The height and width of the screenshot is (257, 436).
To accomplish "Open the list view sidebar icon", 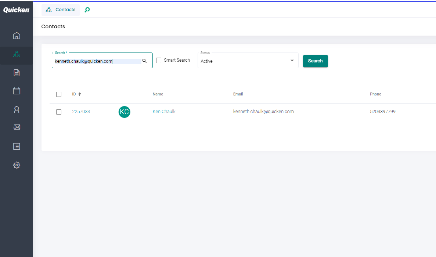I will click(17, 146).
